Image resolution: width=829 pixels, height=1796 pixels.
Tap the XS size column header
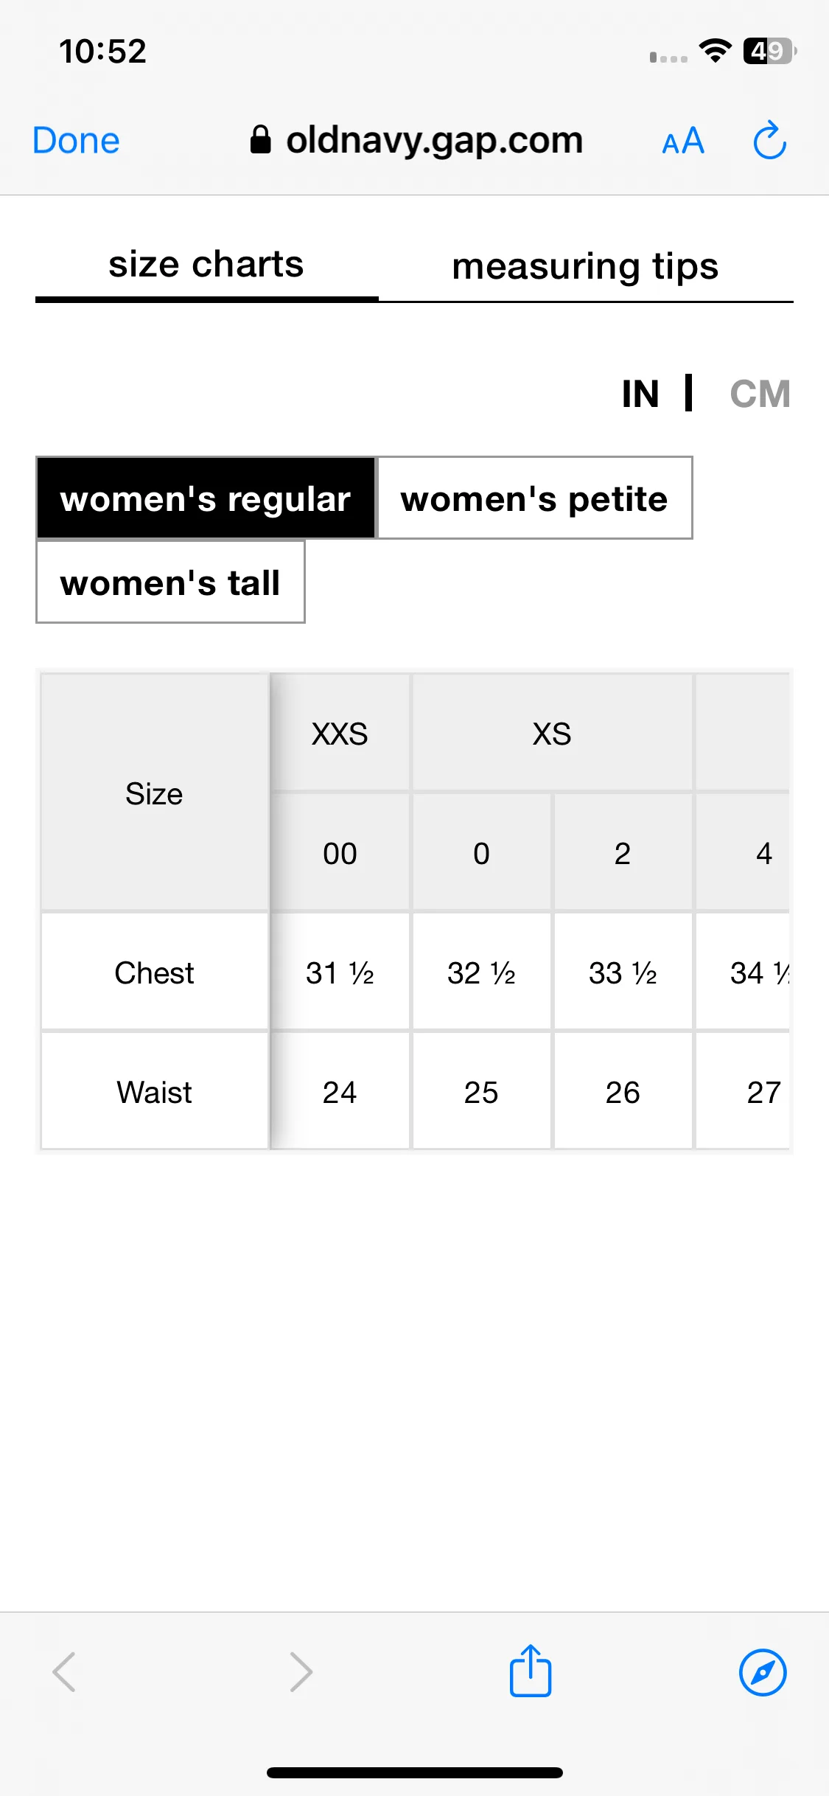[x=552, y=734]
